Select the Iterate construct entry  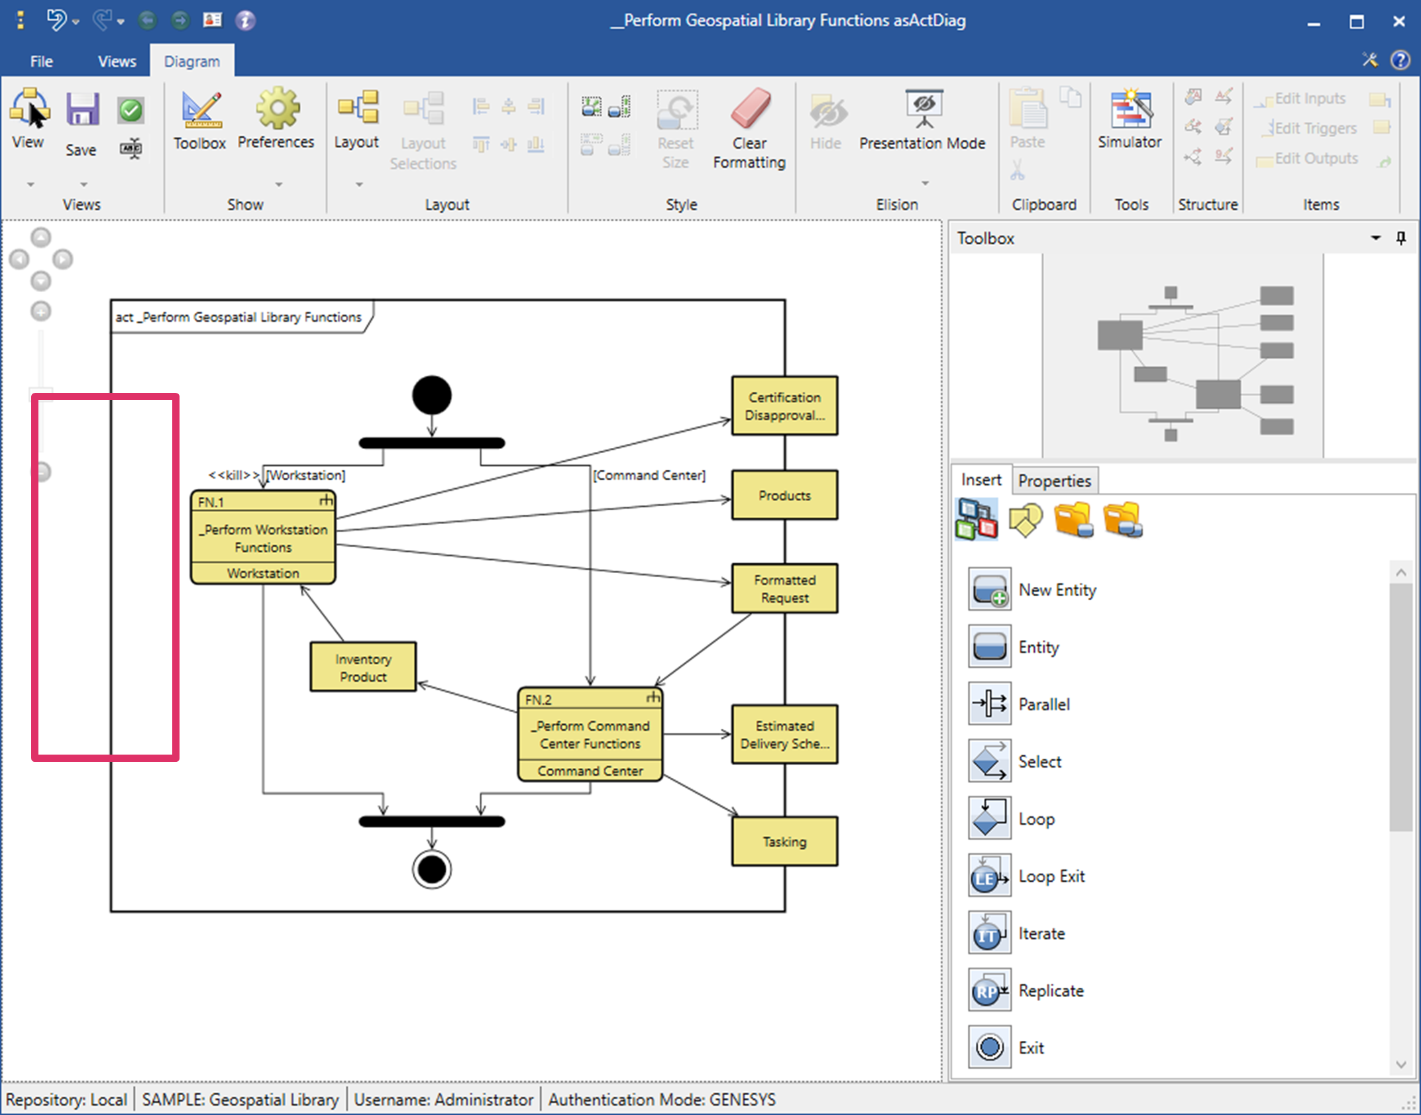coord(1041,933)
